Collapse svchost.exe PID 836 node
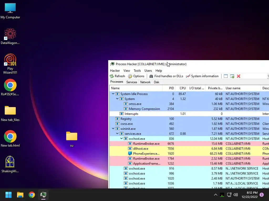This screenshot has width=269, height=201. tap(121, 138)
